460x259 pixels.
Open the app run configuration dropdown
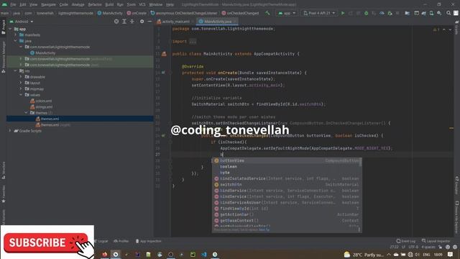[x=287, y=13]
